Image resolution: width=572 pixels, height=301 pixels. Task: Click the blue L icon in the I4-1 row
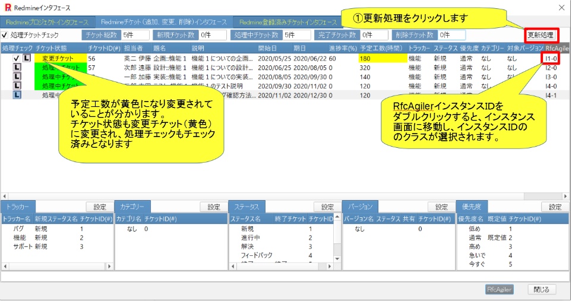(x=17, y=95)
